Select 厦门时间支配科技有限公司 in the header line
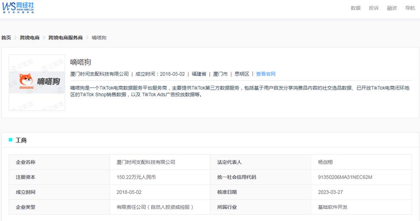420x221 pixels. point(99,74)
